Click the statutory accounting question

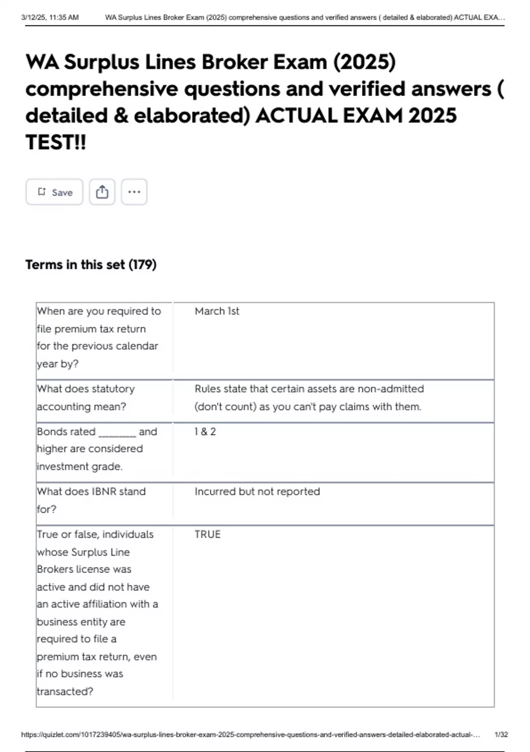click(x=86, y=397)
